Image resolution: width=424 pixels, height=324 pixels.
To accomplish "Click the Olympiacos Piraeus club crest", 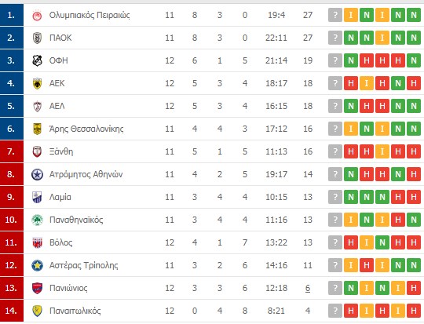I will 38,15.
